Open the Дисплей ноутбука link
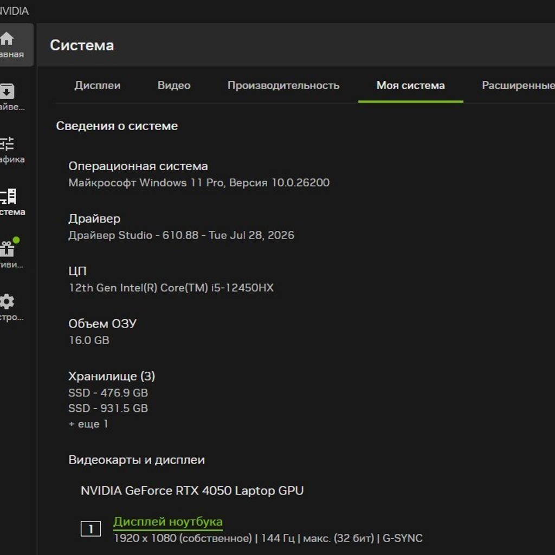 tap(168, 522)
